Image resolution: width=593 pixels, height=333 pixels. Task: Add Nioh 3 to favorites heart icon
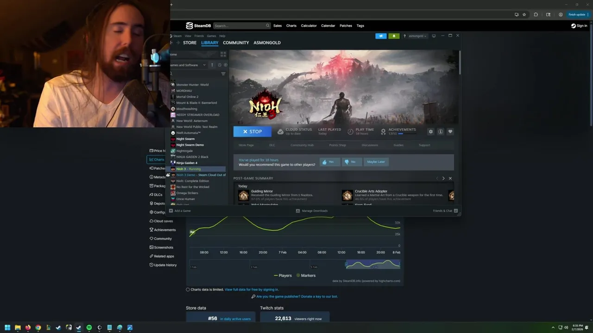(450, 132)
